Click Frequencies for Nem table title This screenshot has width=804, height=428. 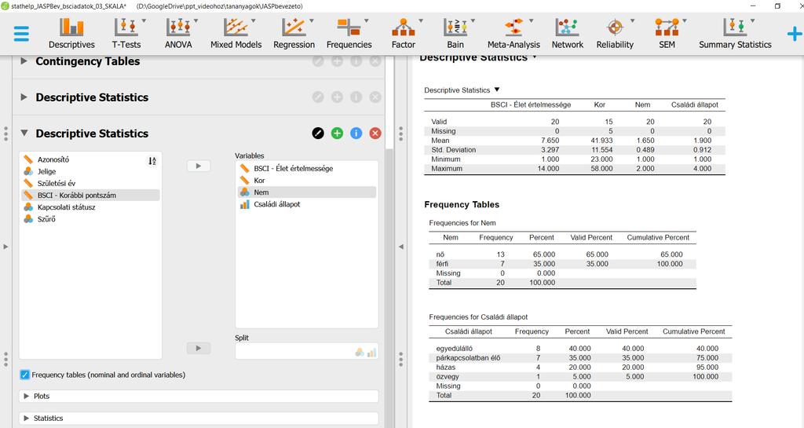(462, 223)
